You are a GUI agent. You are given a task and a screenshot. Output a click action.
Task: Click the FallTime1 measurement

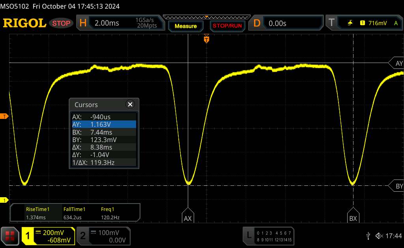pos(74,213)
